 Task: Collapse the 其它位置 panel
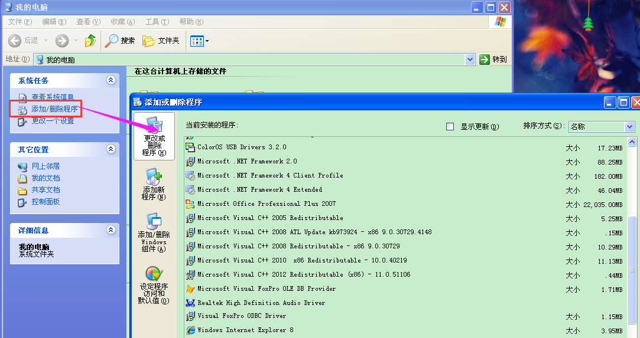111,149
